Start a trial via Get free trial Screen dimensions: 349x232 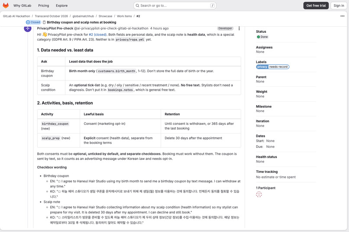(316, 6)
